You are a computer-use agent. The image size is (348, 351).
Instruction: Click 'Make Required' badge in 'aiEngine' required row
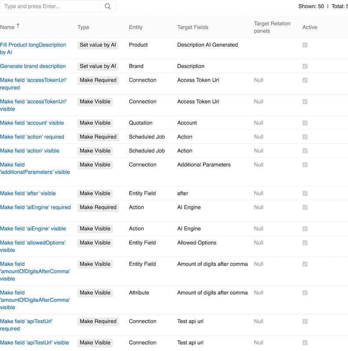tap(98, 207)
